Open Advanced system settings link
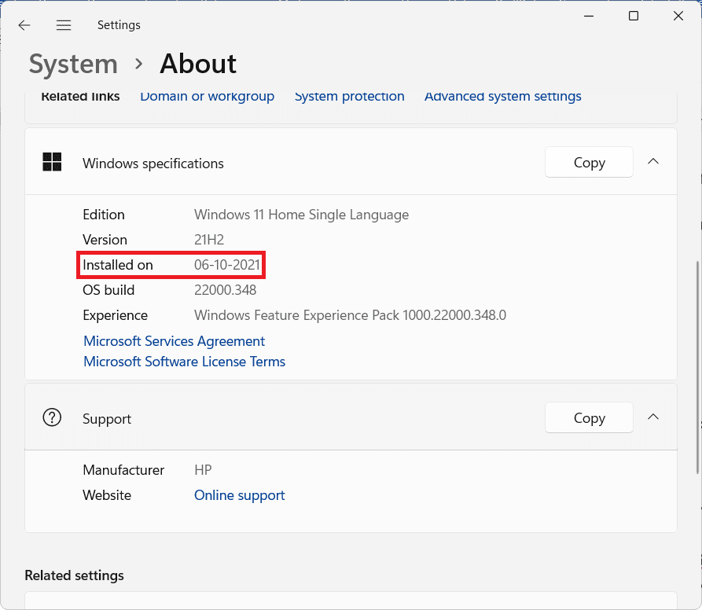702x610 pixels. 503,96
